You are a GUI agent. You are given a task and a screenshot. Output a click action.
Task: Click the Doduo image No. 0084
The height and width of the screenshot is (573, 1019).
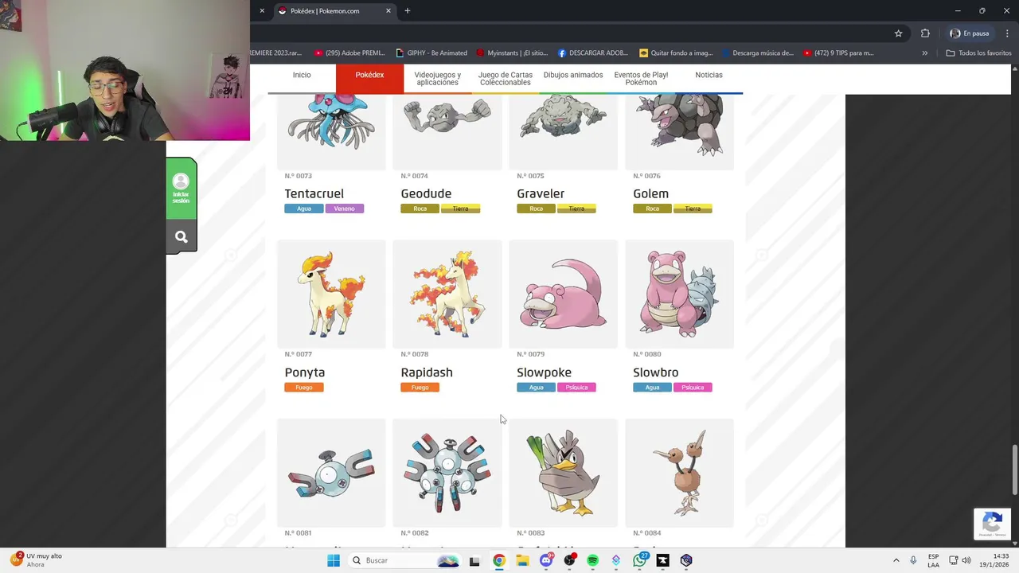[680, 473]
